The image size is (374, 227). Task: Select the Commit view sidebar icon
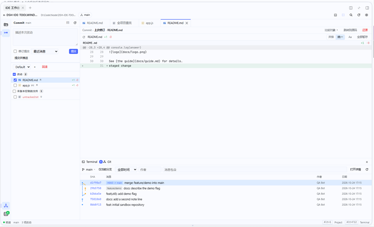pos(6,33)
